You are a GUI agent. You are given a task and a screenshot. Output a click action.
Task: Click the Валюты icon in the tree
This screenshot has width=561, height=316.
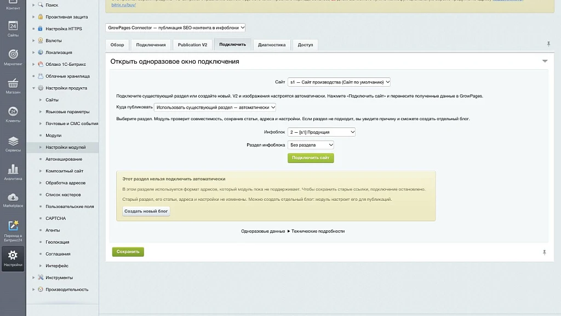click(41, 41)
